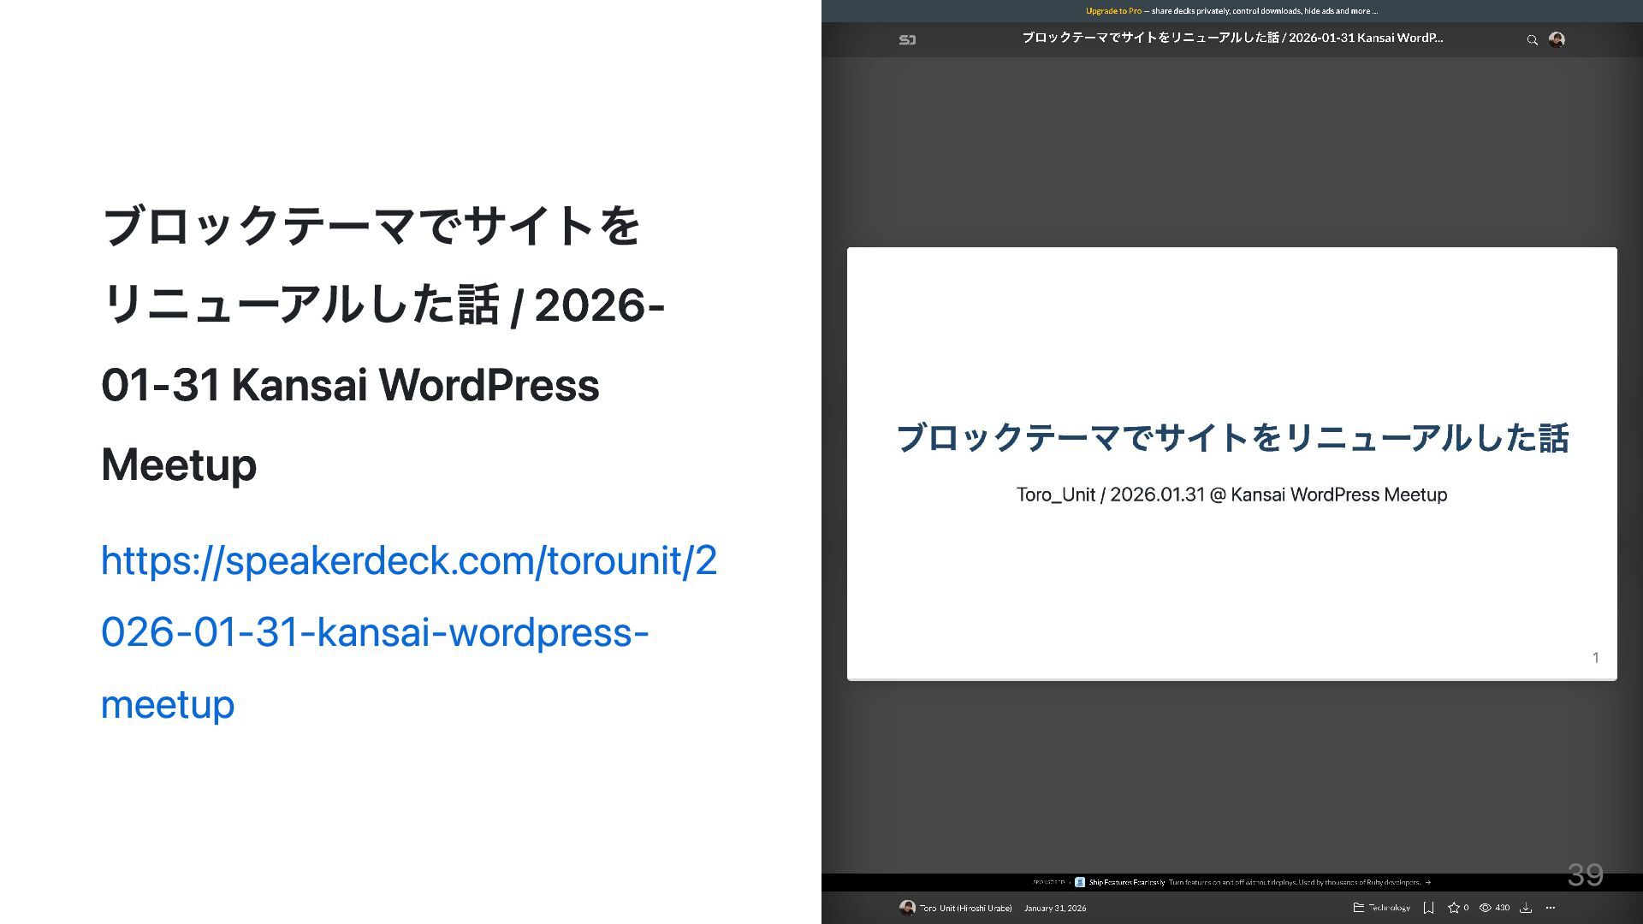Click the Speaker Deck logo icon
The width and height of the screenshot is (1643, 924).
point(907,39)
